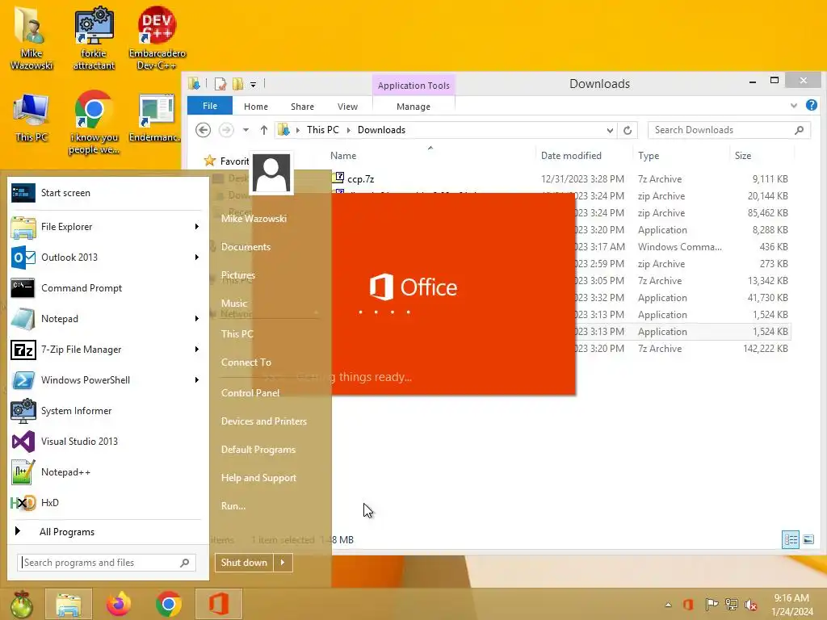Select the ccp.7z file
The height and width of the screenshot is (620, 827).
[361, 178]
